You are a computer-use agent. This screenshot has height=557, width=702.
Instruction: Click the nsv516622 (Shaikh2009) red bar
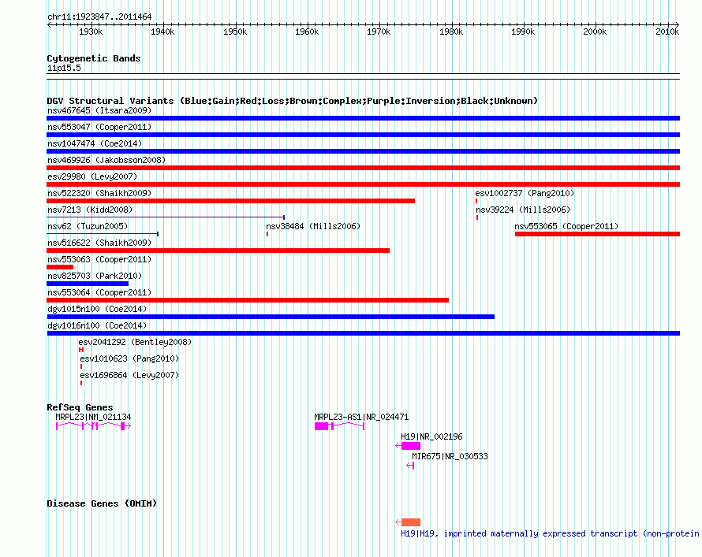point(218,251)
